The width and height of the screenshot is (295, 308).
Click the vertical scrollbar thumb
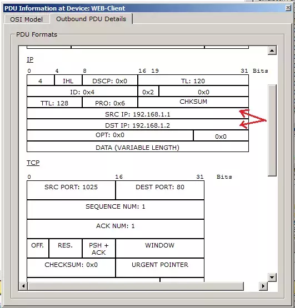[272, 130]
